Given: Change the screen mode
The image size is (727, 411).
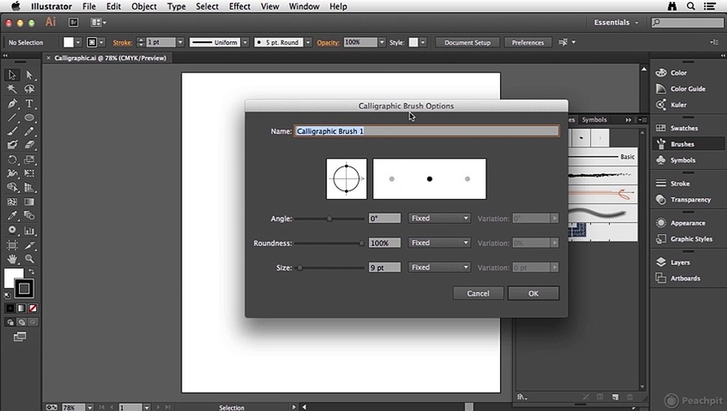Looking at the screenshot, I should tap(20, 337).
